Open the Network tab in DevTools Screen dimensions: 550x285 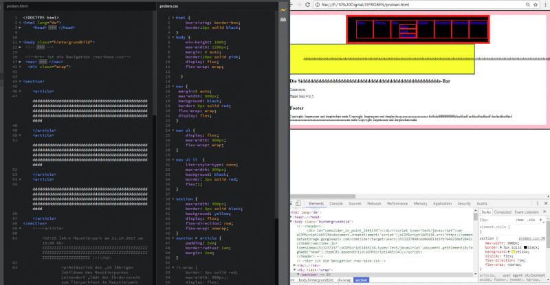(x=374, y=204)
